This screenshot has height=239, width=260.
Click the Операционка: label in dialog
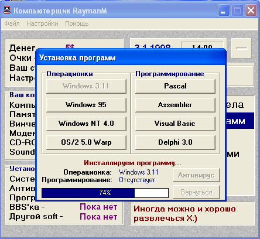coord(88,172)
